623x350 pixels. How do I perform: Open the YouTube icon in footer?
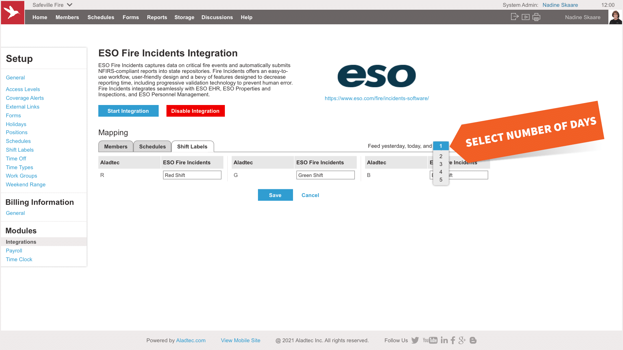(430, 340)
